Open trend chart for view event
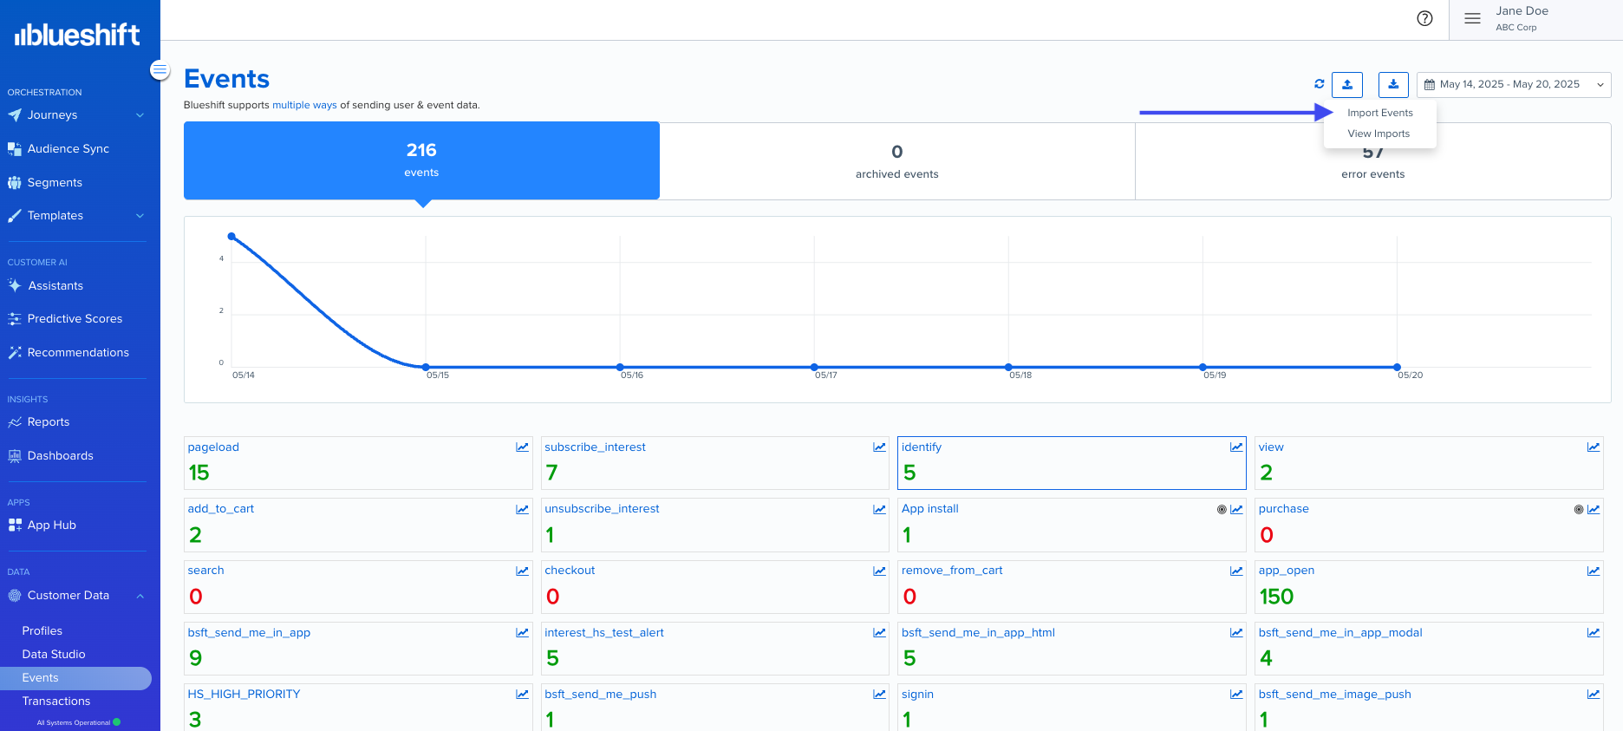 tap(1594, 447)
